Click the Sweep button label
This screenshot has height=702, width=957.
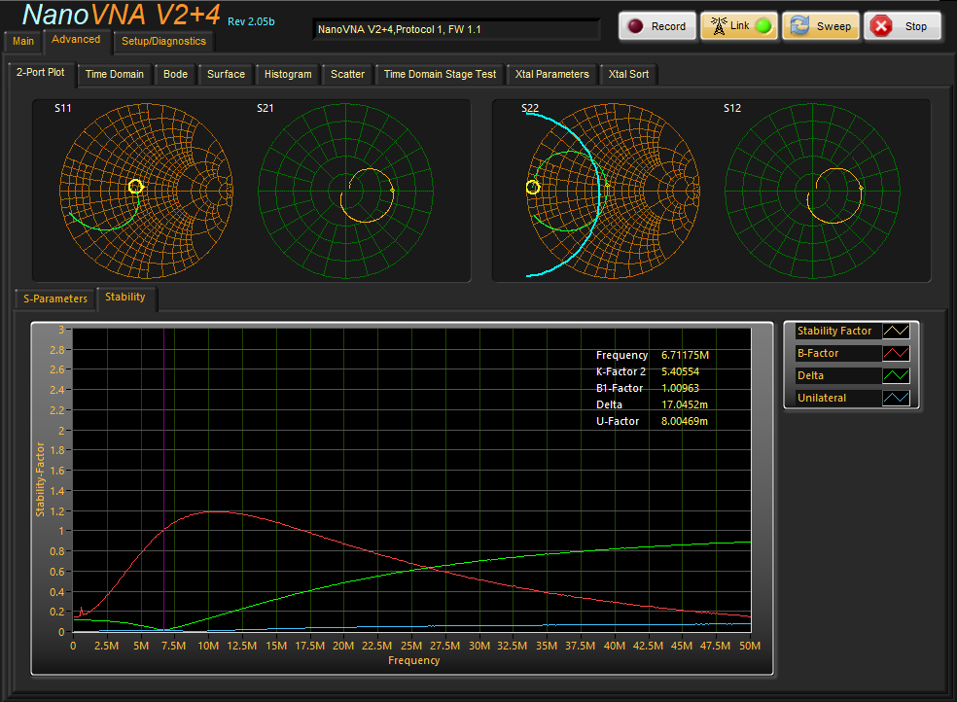833,26
